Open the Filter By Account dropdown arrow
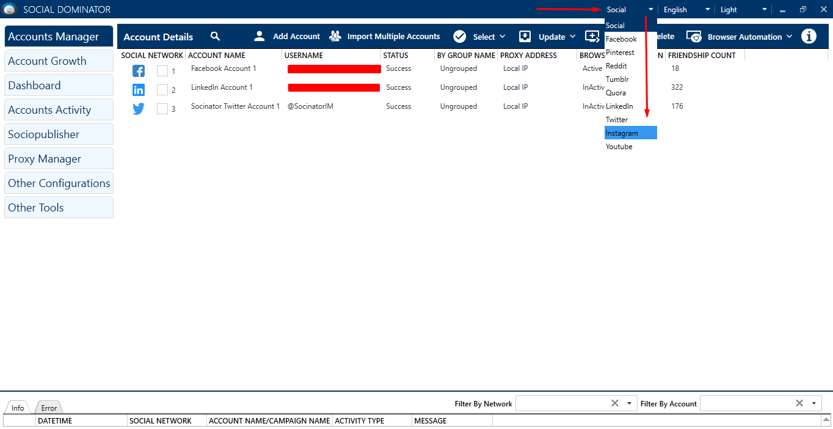 tap(813, 403)
